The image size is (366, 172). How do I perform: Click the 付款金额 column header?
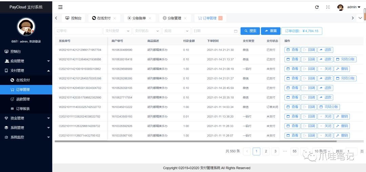click(189, 41)
